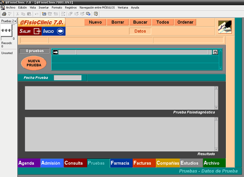Click the pruebas list scroll-up arrow

click(220, 50)
